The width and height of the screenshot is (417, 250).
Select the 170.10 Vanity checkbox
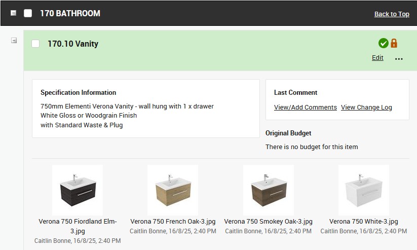point(35,44)
